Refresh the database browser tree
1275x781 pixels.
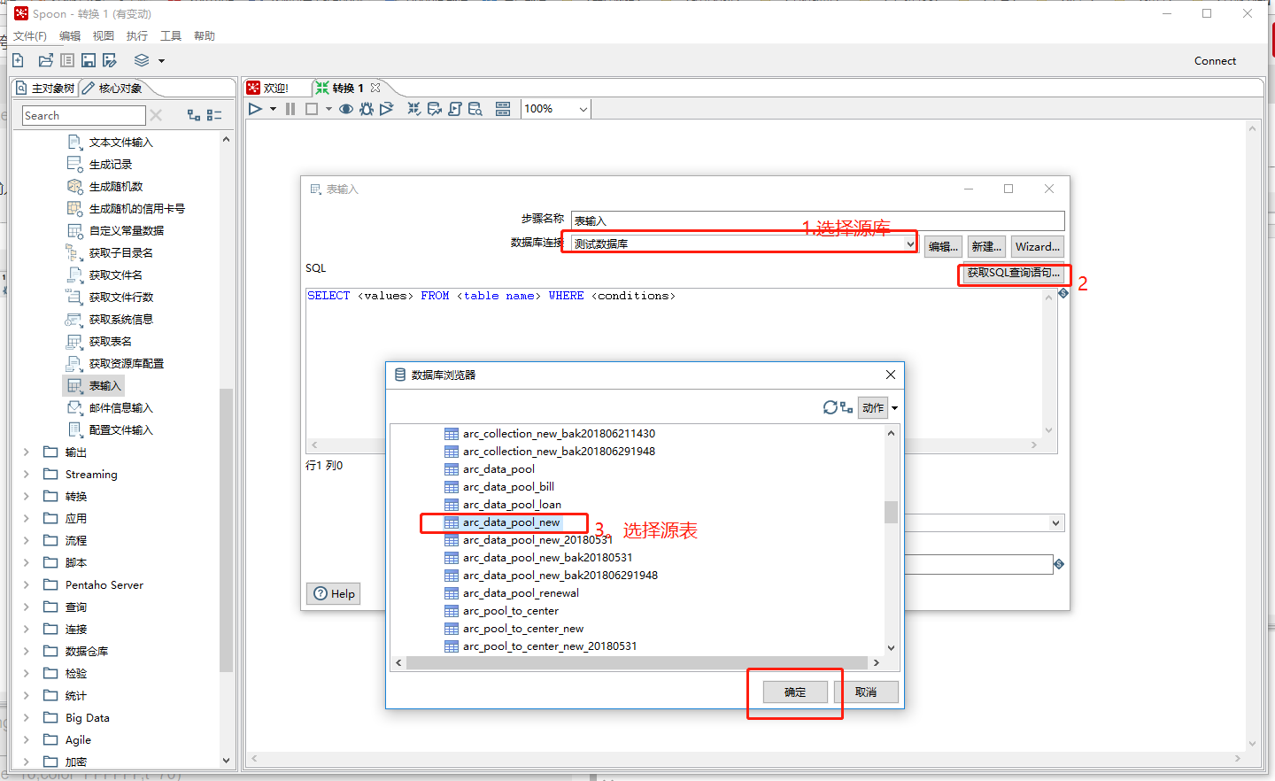(x=830, y=407)
